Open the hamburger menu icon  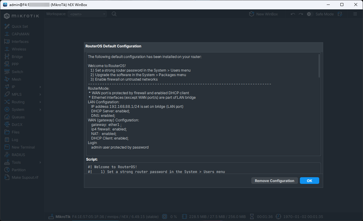[355, 14]
